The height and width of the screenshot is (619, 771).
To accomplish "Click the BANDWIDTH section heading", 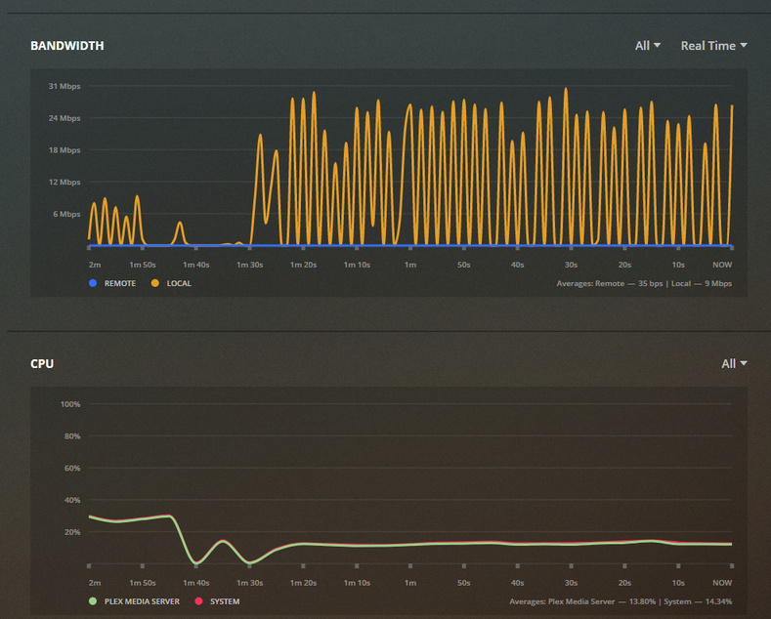I will click(x=67, y=46).
